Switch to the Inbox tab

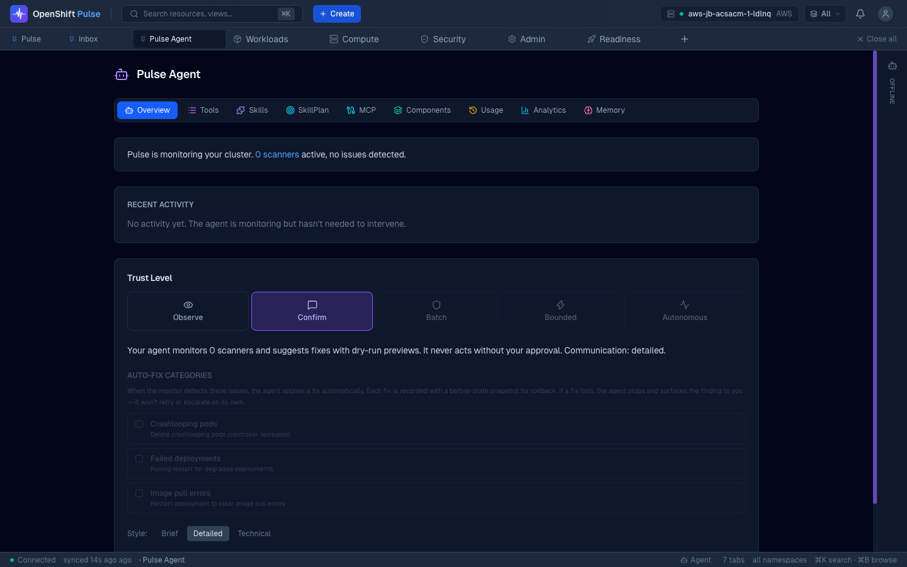84,39
